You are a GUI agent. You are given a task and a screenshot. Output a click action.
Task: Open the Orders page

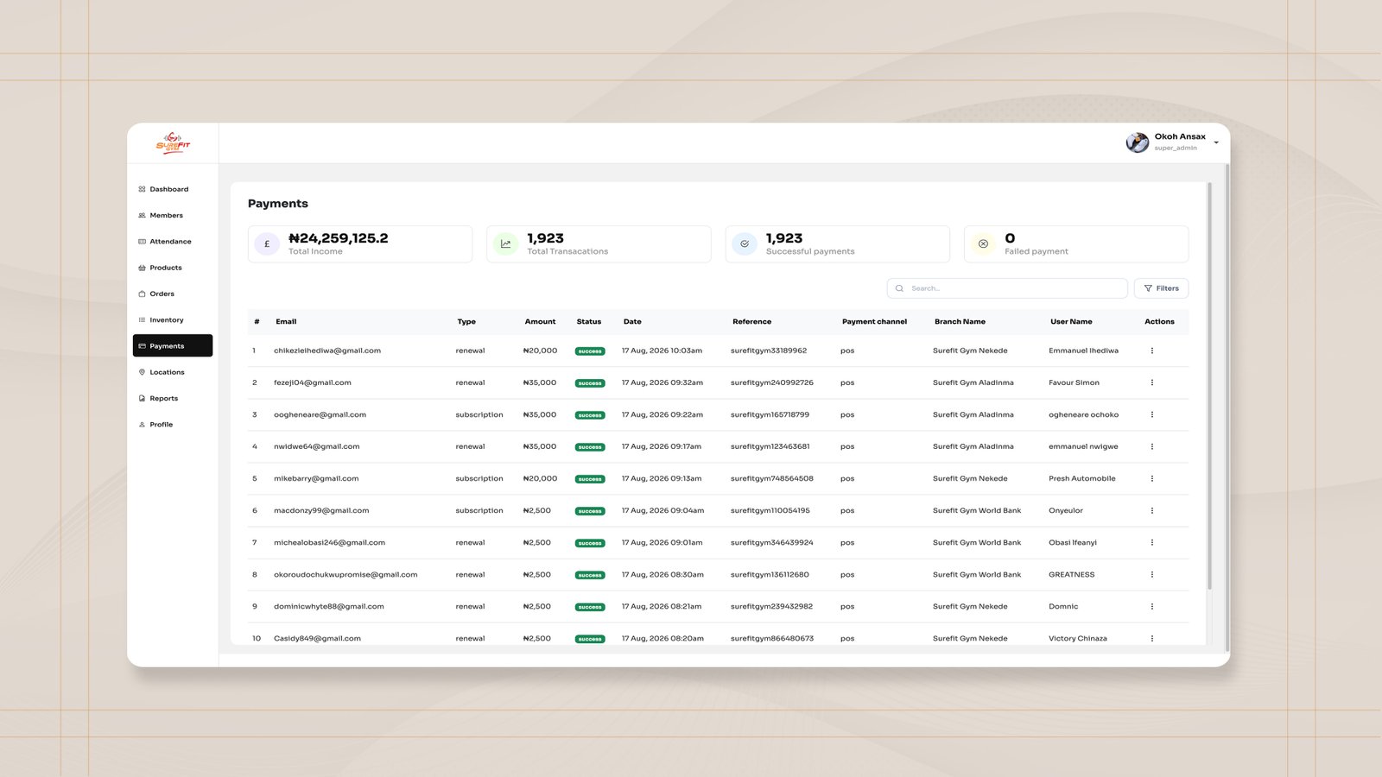pos(173,294)
